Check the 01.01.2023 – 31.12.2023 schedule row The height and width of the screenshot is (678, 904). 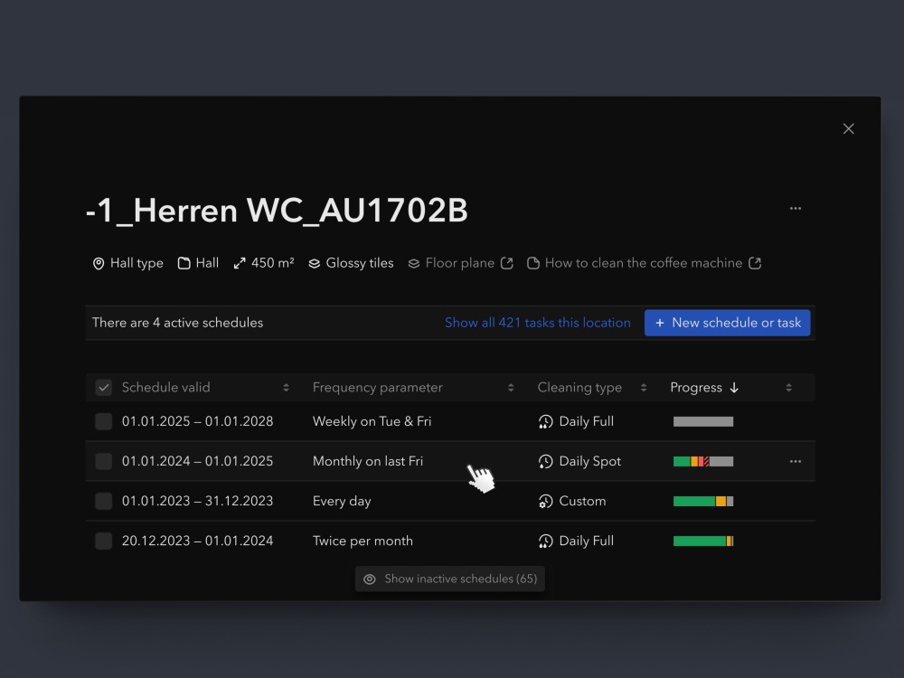[104, 501]
